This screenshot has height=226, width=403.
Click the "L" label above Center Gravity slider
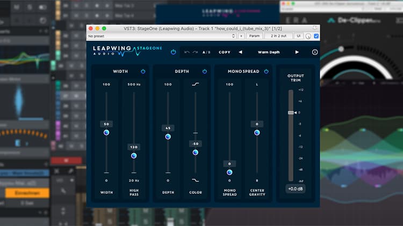point(257,84)
